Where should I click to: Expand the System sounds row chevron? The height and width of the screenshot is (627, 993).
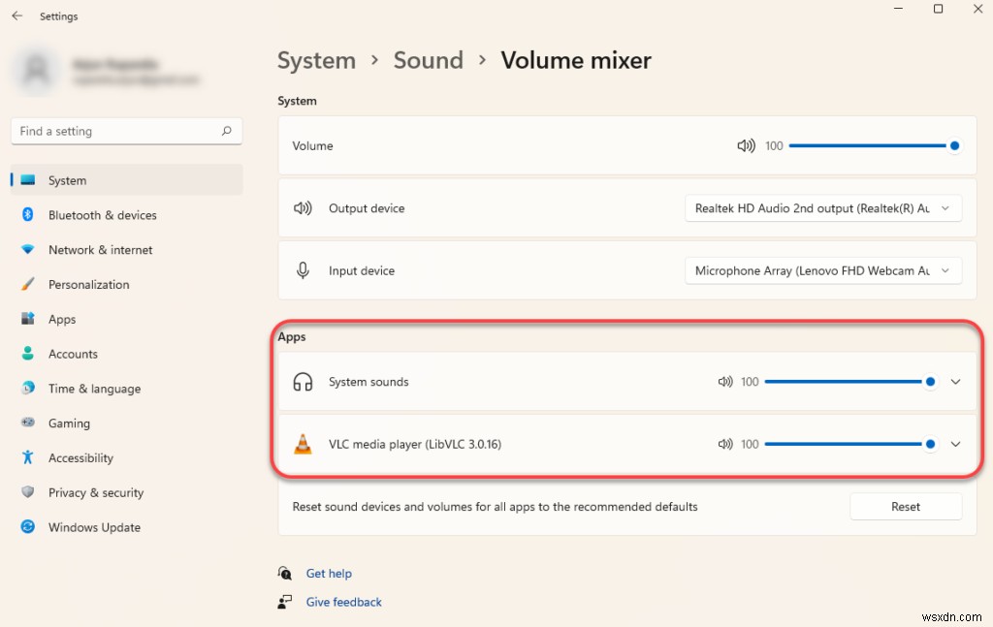pos(956,382)
